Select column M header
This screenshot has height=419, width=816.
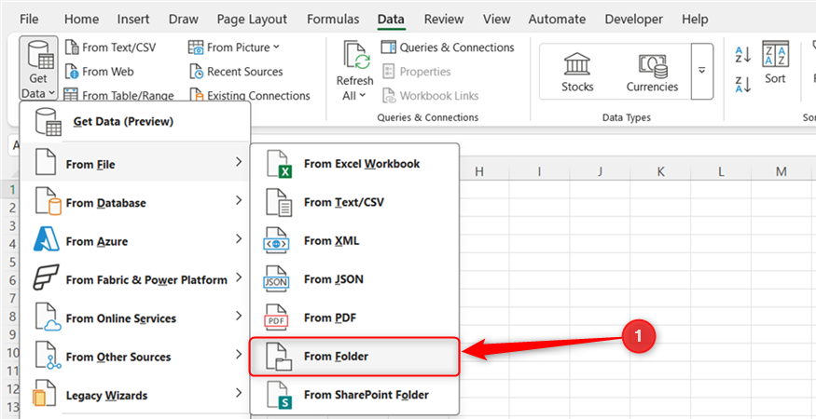(781, 171)
